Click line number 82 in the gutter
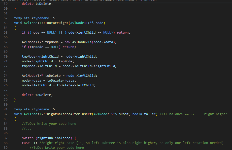232x150 pixels. coord(6,114)
